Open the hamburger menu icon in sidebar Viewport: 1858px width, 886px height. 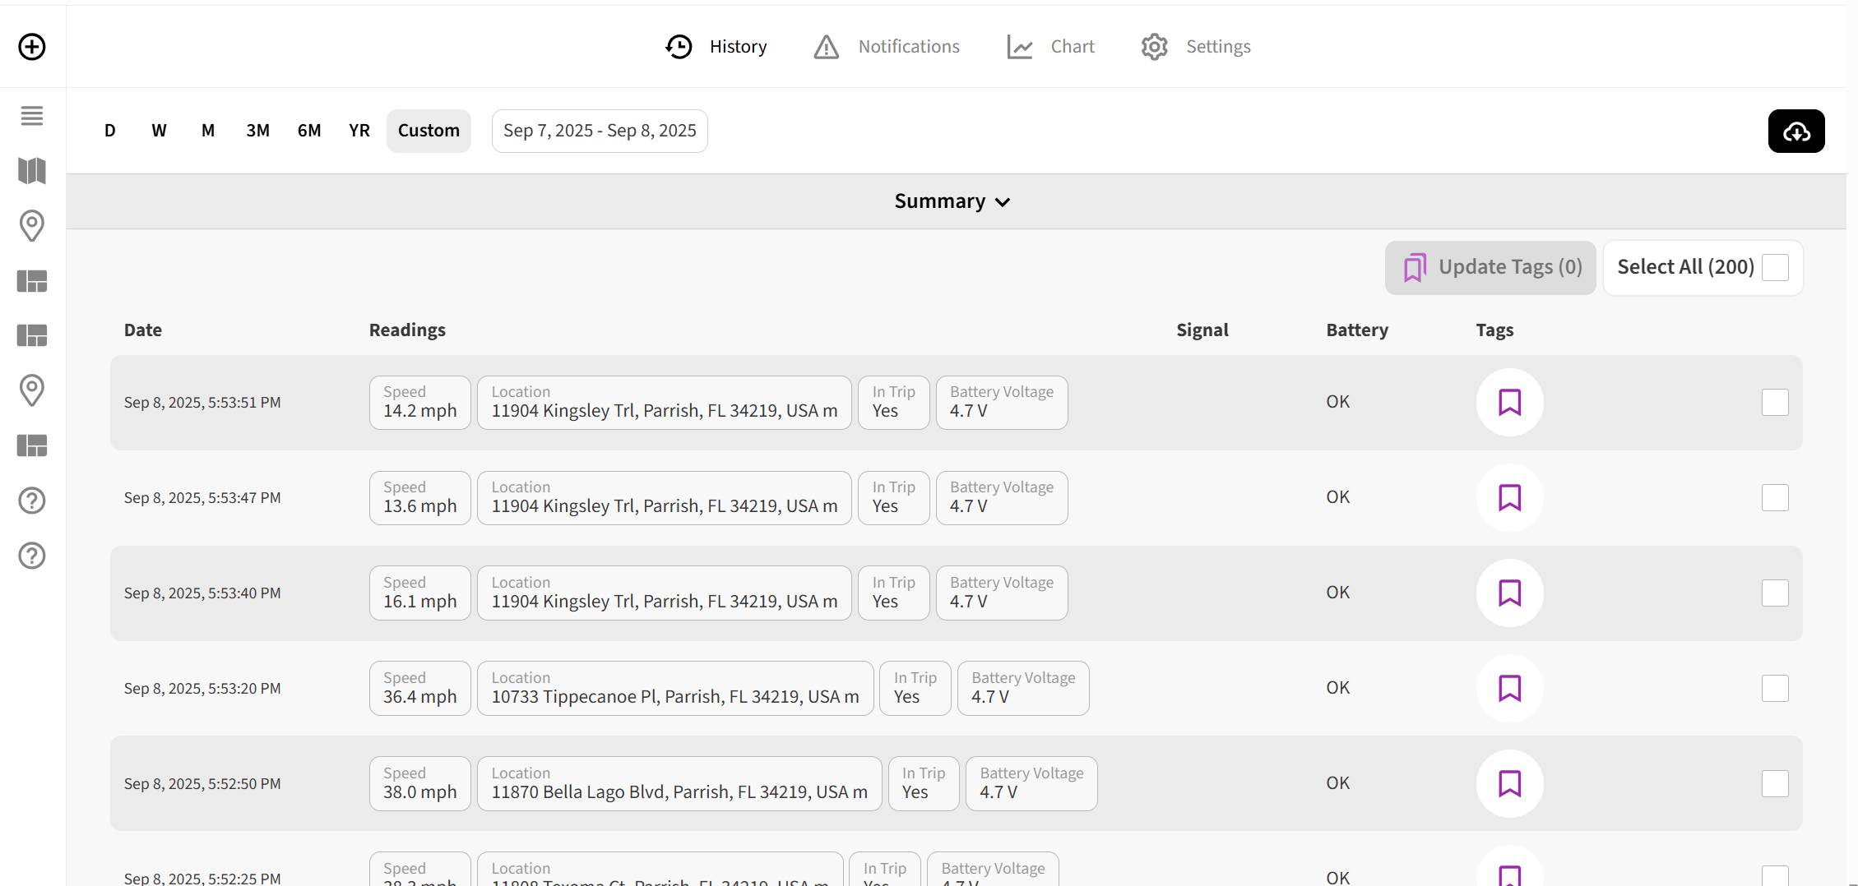32,116
